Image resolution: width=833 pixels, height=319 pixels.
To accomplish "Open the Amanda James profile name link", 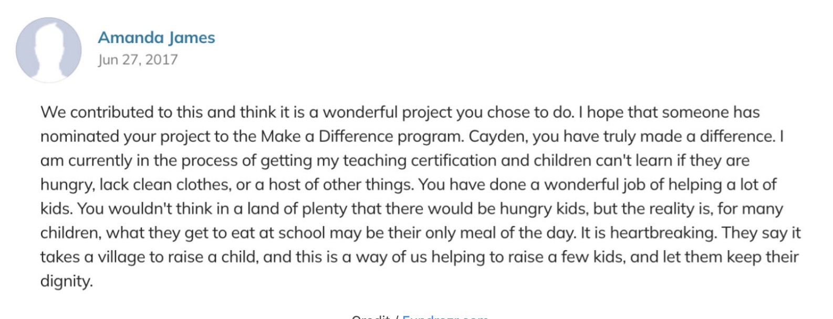I will 156,38.
